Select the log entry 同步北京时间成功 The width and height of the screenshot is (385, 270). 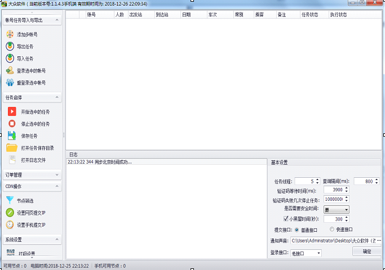click(x=166, y=162)
